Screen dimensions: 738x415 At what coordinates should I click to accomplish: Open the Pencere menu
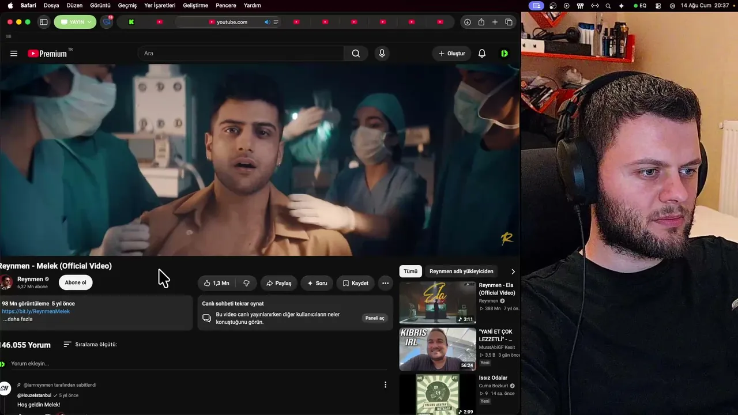[226, 5]
